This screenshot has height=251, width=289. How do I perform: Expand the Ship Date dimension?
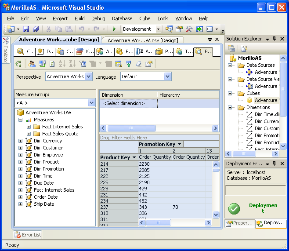[x=21, y=204]
